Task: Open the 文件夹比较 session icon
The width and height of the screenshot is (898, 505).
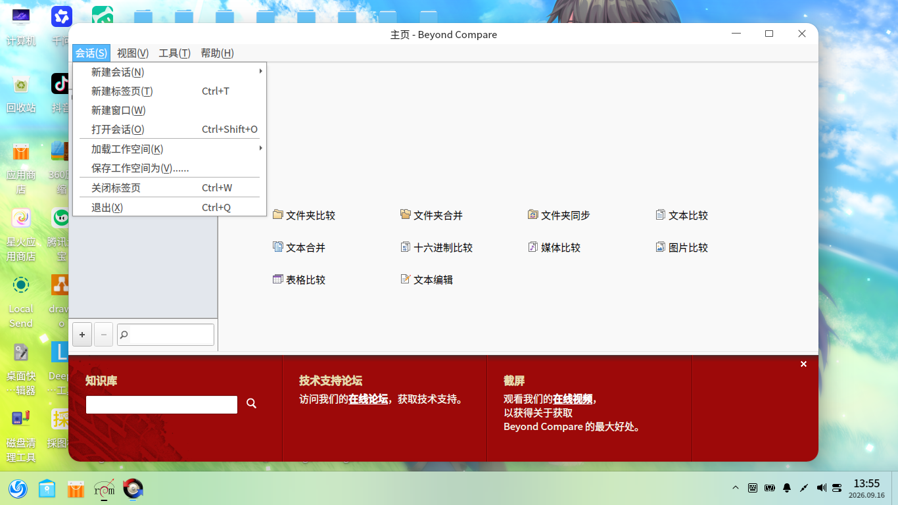Action: 304,215
